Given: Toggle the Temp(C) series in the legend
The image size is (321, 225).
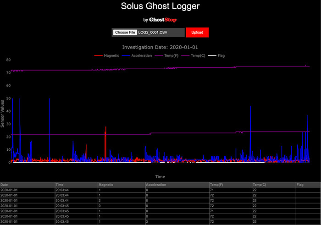Looking at the screenshot, I should tap(193, 55).
